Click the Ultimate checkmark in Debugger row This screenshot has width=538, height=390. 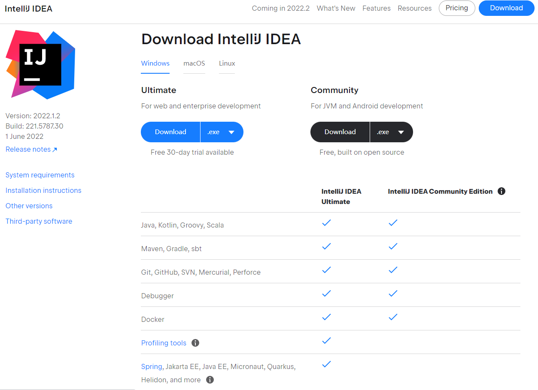click(327, 294)
